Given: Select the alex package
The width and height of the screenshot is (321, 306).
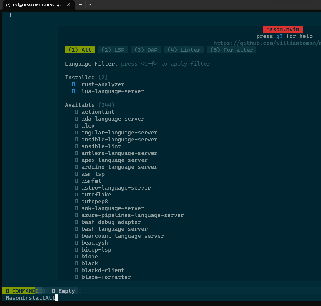Looking at the screenshot, I should [x=88, y=126].
